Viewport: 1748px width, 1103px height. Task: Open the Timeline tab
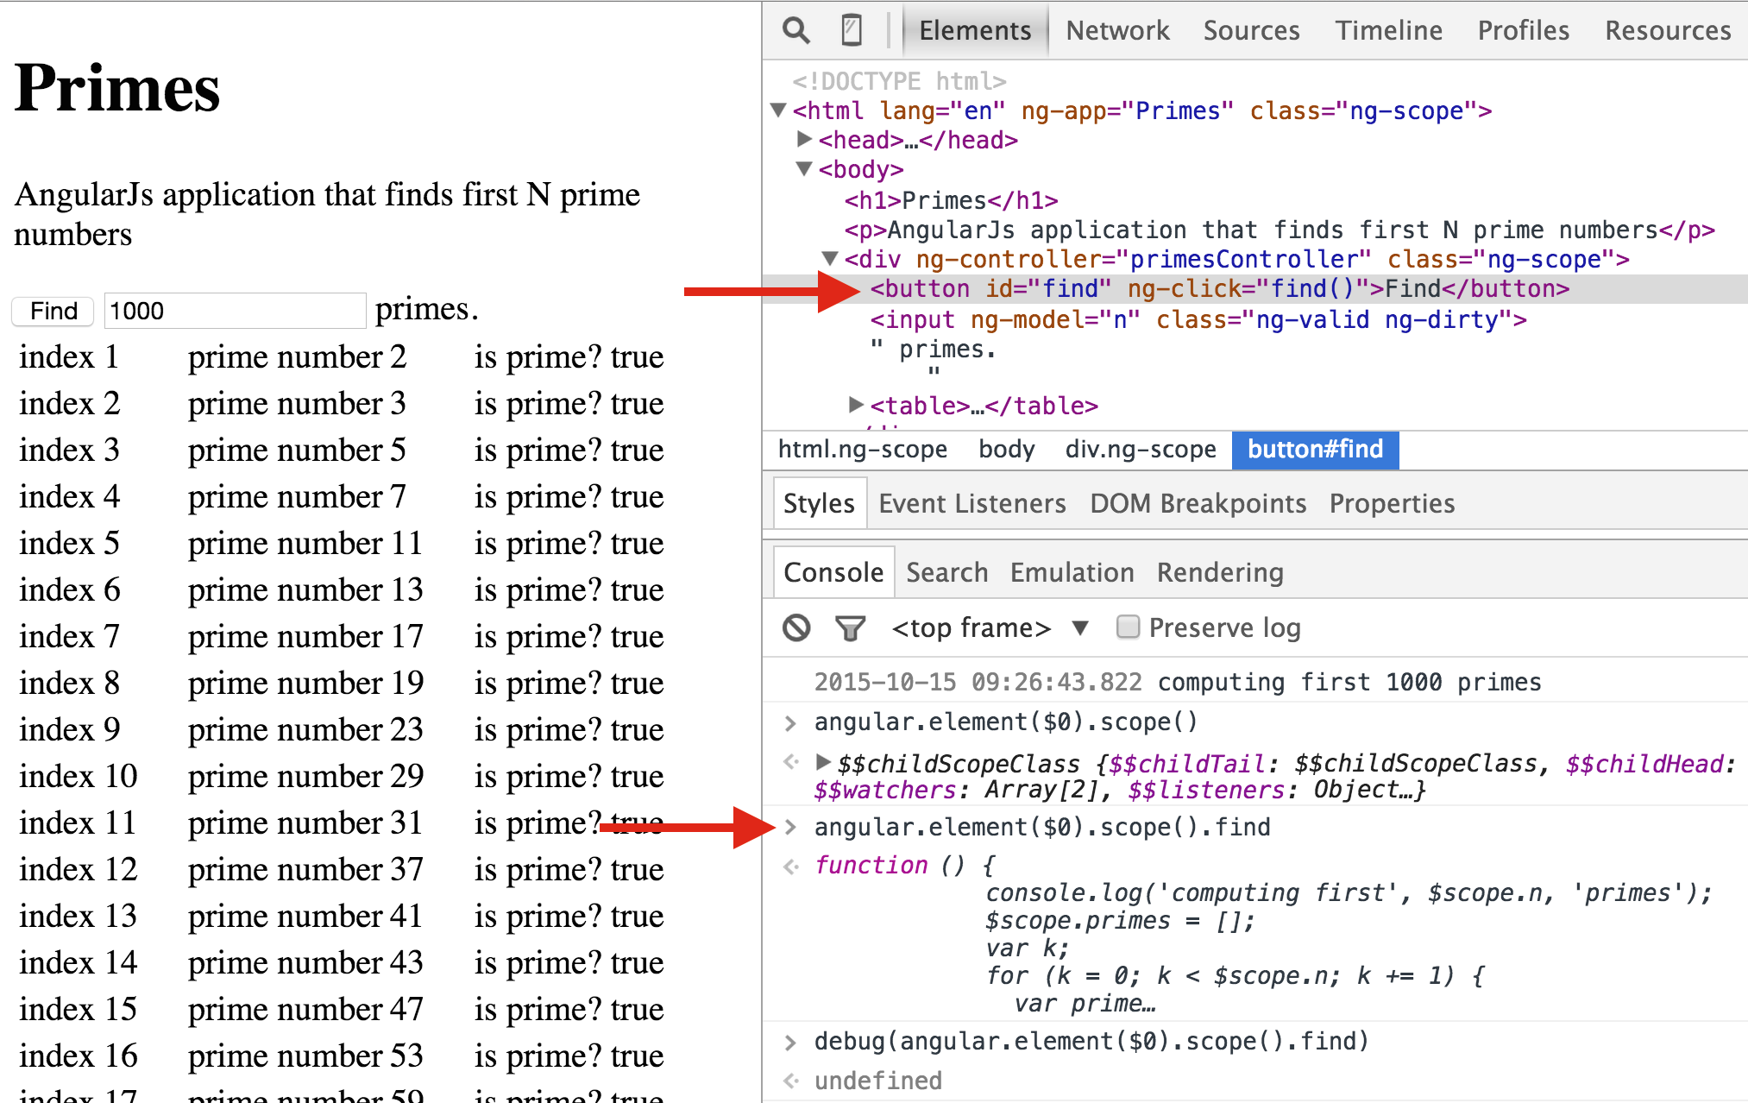click(1388, 30)
